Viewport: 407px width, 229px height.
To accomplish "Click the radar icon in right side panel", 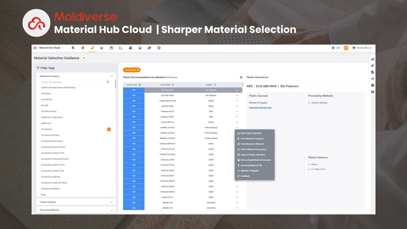I will coord(373,65).
